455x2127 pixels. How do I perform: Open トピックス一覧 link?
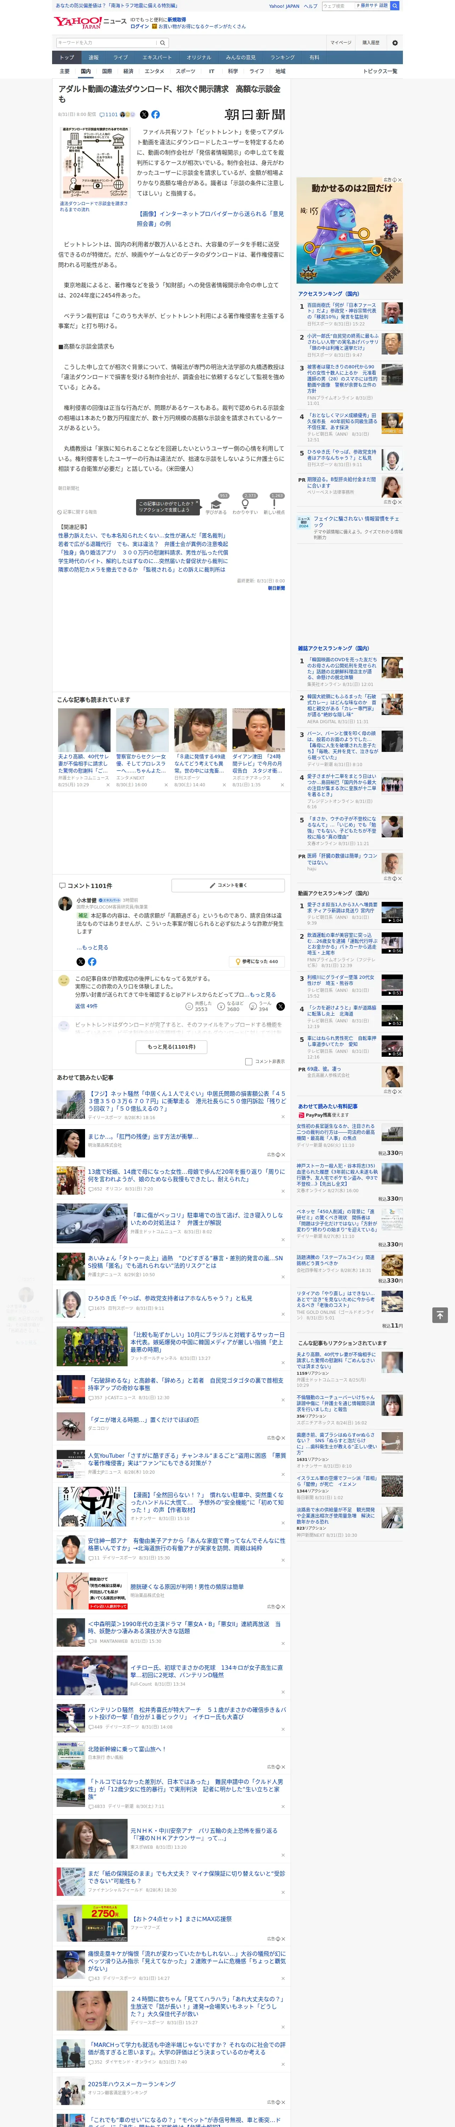tap(380, 72)
